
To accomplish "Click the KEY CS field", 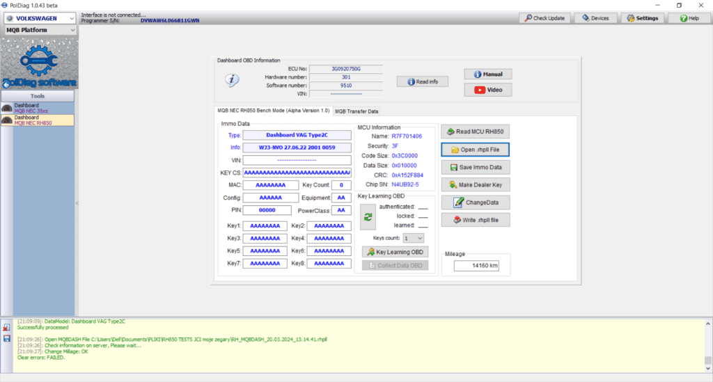I will 297,173.
